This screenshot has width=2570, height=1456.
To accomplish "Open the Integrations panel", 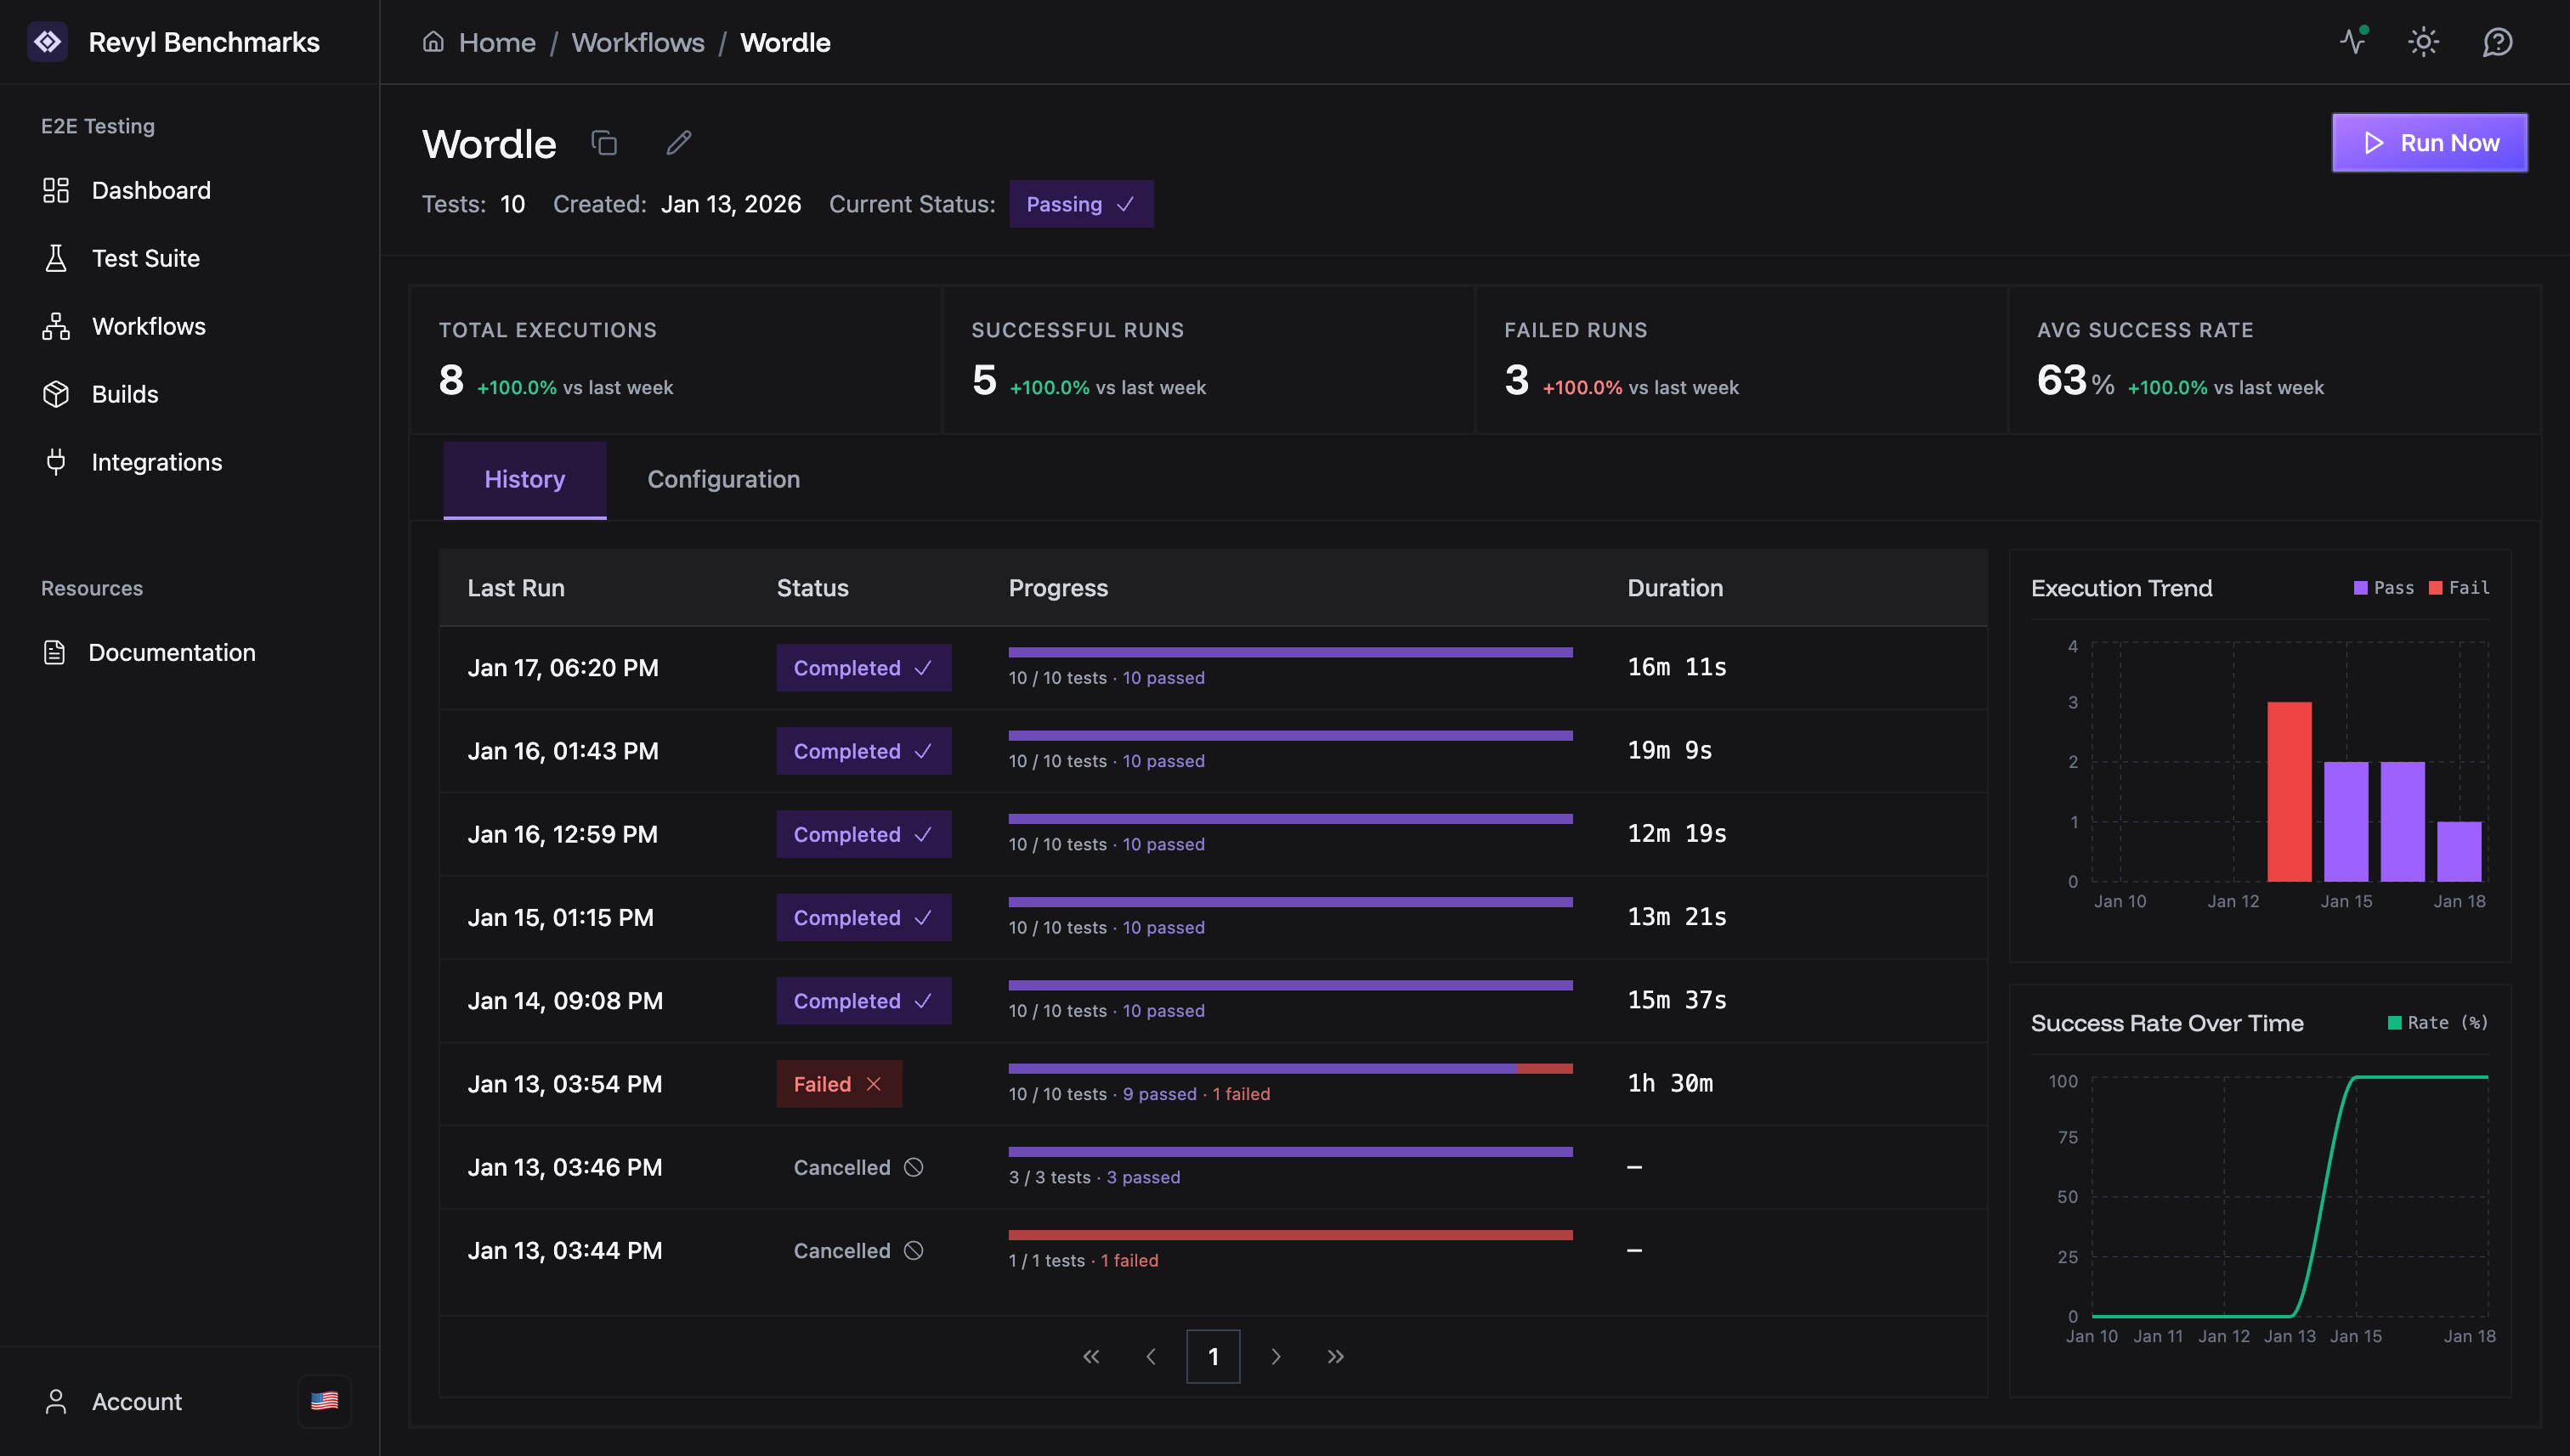I will click(x=157, y=462).
